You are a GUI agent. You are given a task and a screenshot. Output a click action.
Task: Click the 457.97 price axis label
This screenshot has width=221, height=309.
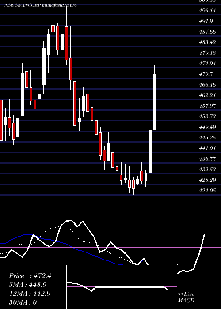click(207, 106)
